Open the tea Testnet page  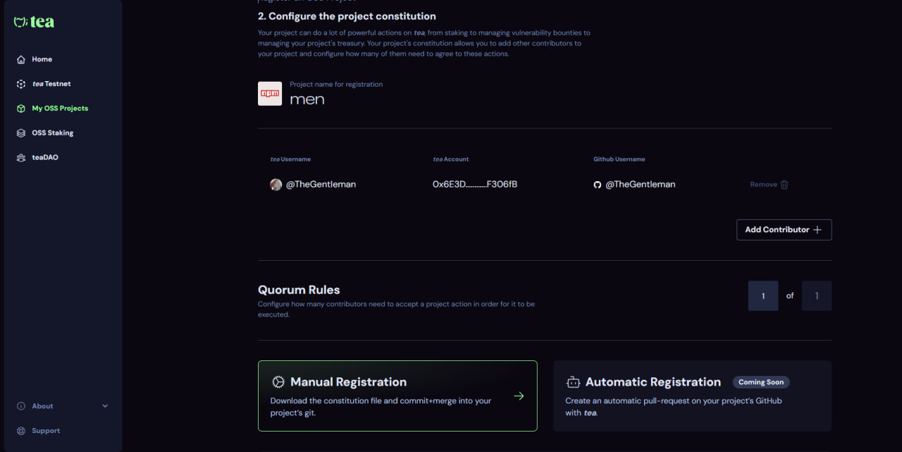coord(51,84)
